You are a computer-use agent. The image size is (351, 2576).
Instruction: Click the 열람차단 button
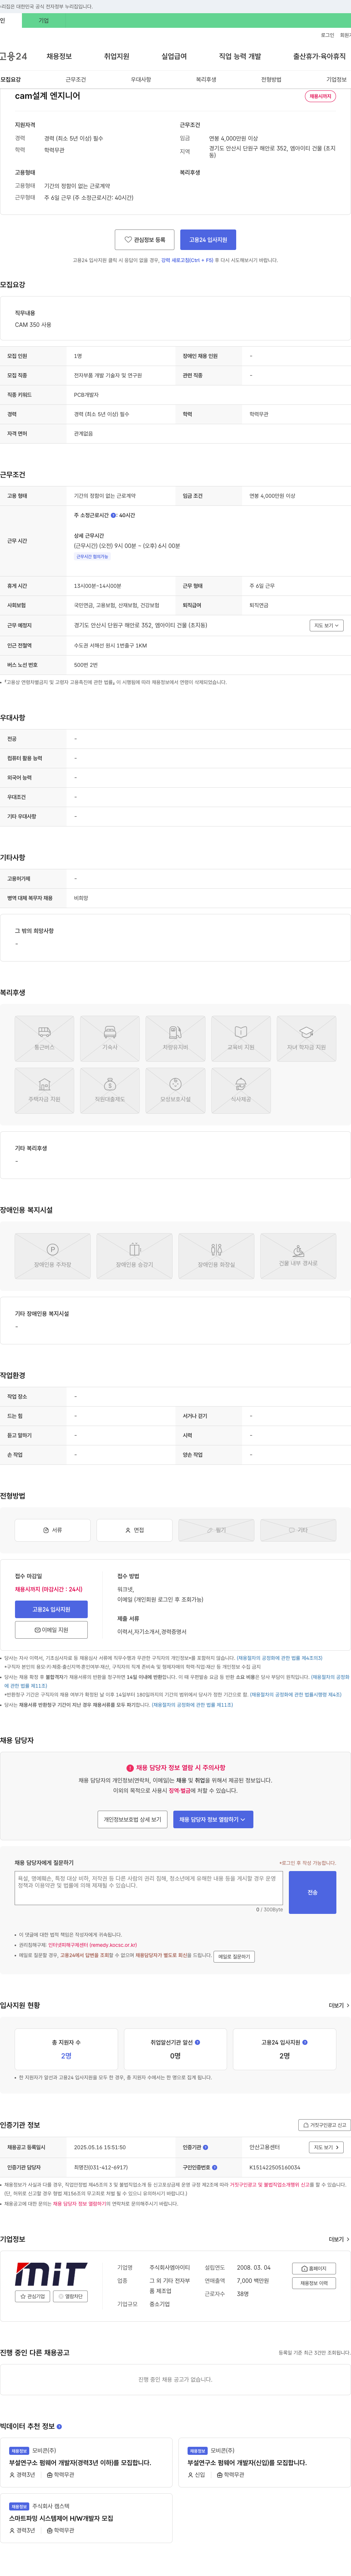tap(70, 2296)
